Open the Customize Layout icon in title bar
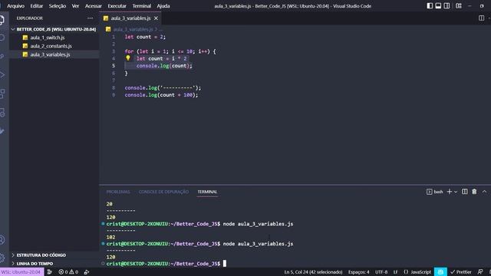The width and height of the screenshot is (491, 276). [x=459, y=6]
